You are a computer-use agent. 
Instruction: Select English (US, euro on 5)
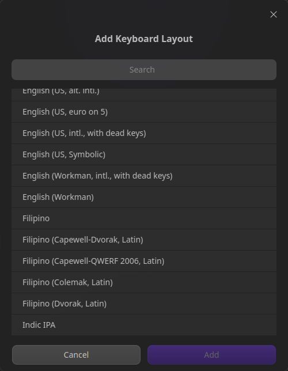click(144, 112)
